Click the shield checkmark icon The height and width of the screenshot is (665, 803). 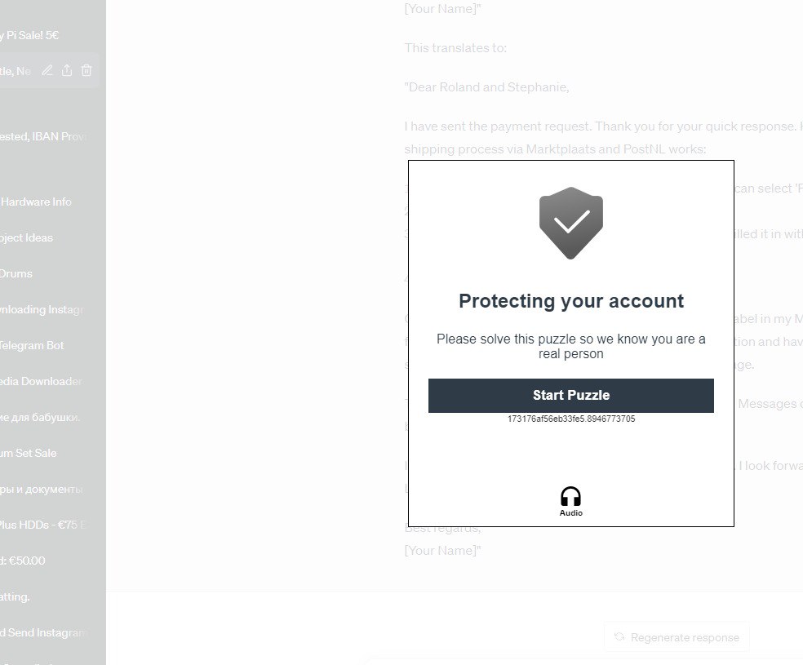click(x=570, y=222)
